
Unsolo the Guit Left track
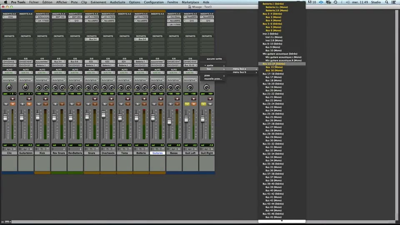click(187, 104)
